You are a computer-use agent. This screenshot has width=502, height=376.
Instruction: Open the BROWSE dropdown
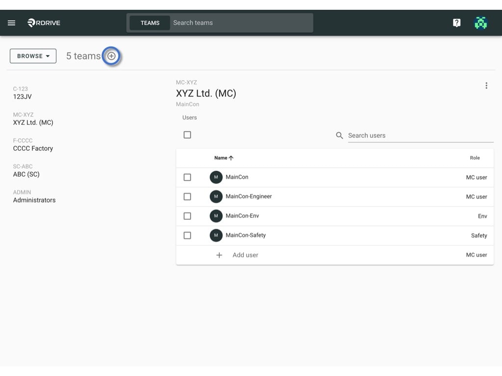pos(33,56)
